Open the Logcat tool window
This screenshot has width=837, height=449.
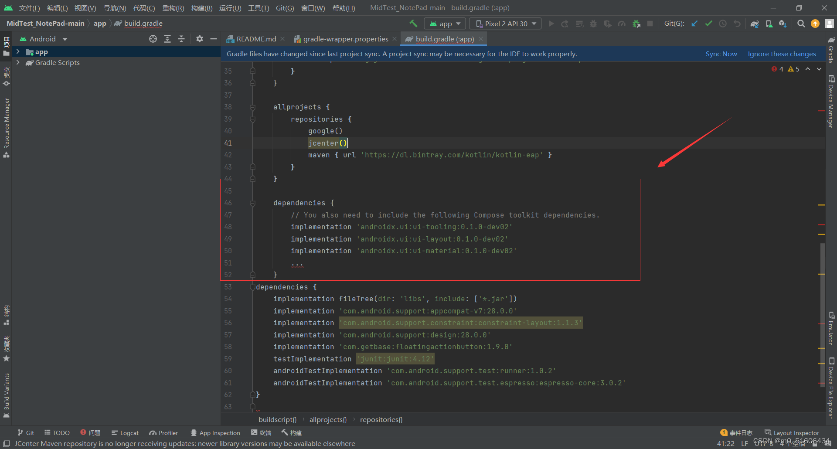click(125, 432)
